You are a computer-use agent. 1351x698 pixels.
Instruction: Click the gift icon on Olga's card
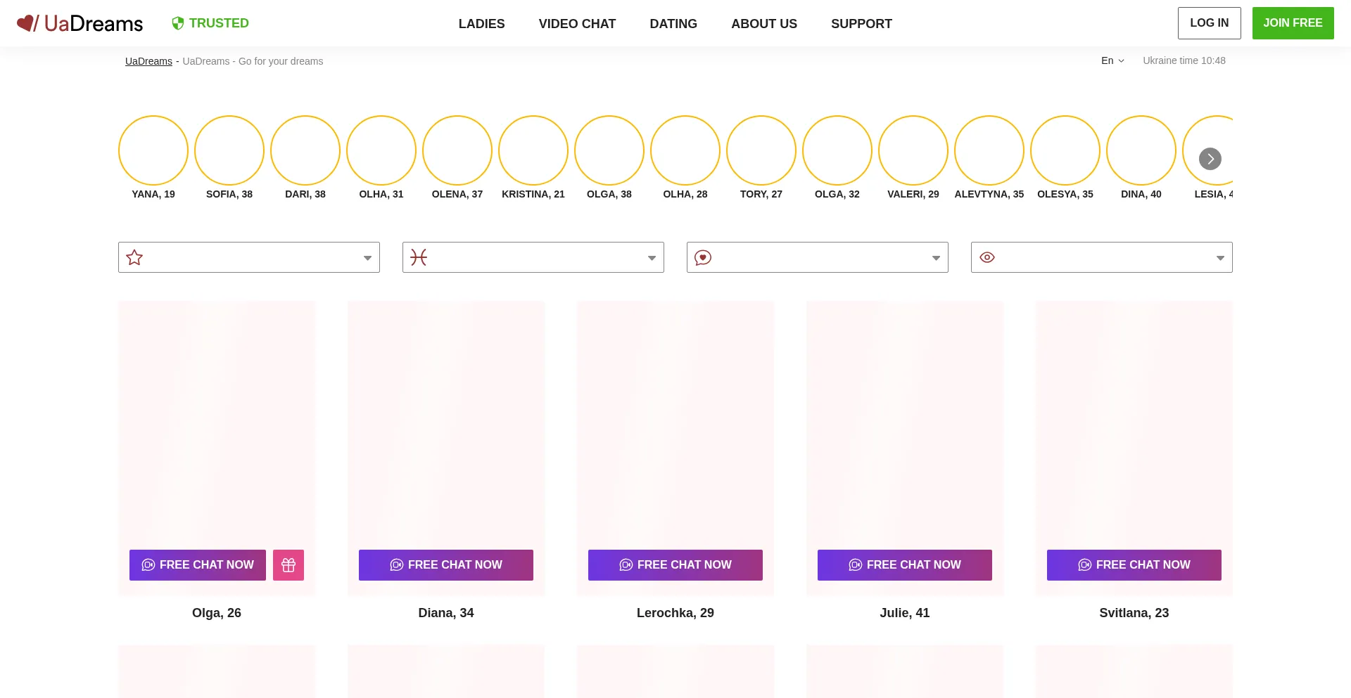(x=288, y=565)
